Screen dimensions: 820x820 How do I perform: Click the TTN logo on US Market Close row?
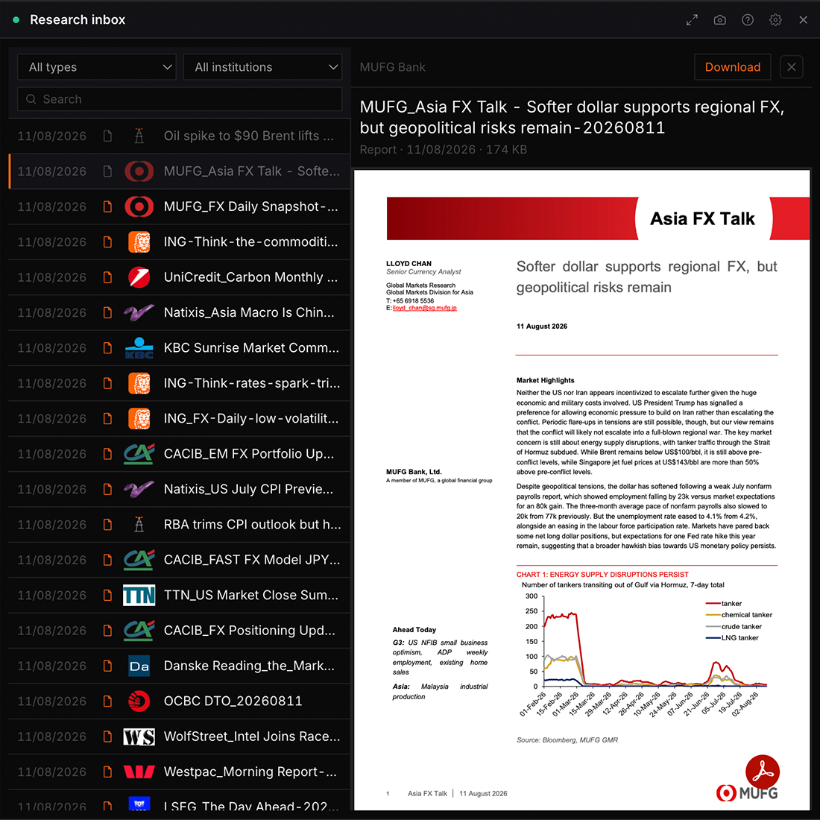coord(139,595)
